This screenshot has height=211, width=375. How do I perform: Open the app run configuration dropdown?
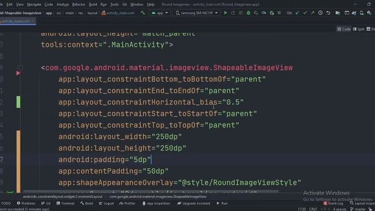point(160,13)
